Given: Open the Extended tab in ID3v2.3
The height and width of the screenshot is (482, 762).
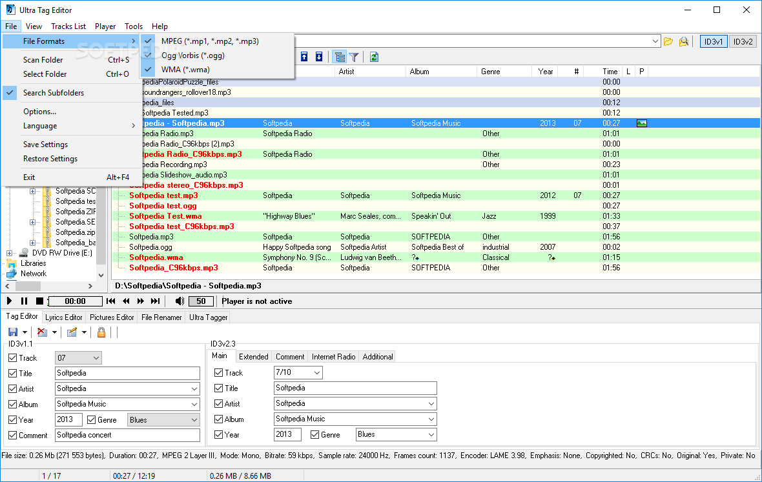Looking at the screenshot, I should click(x=253, y=357).
